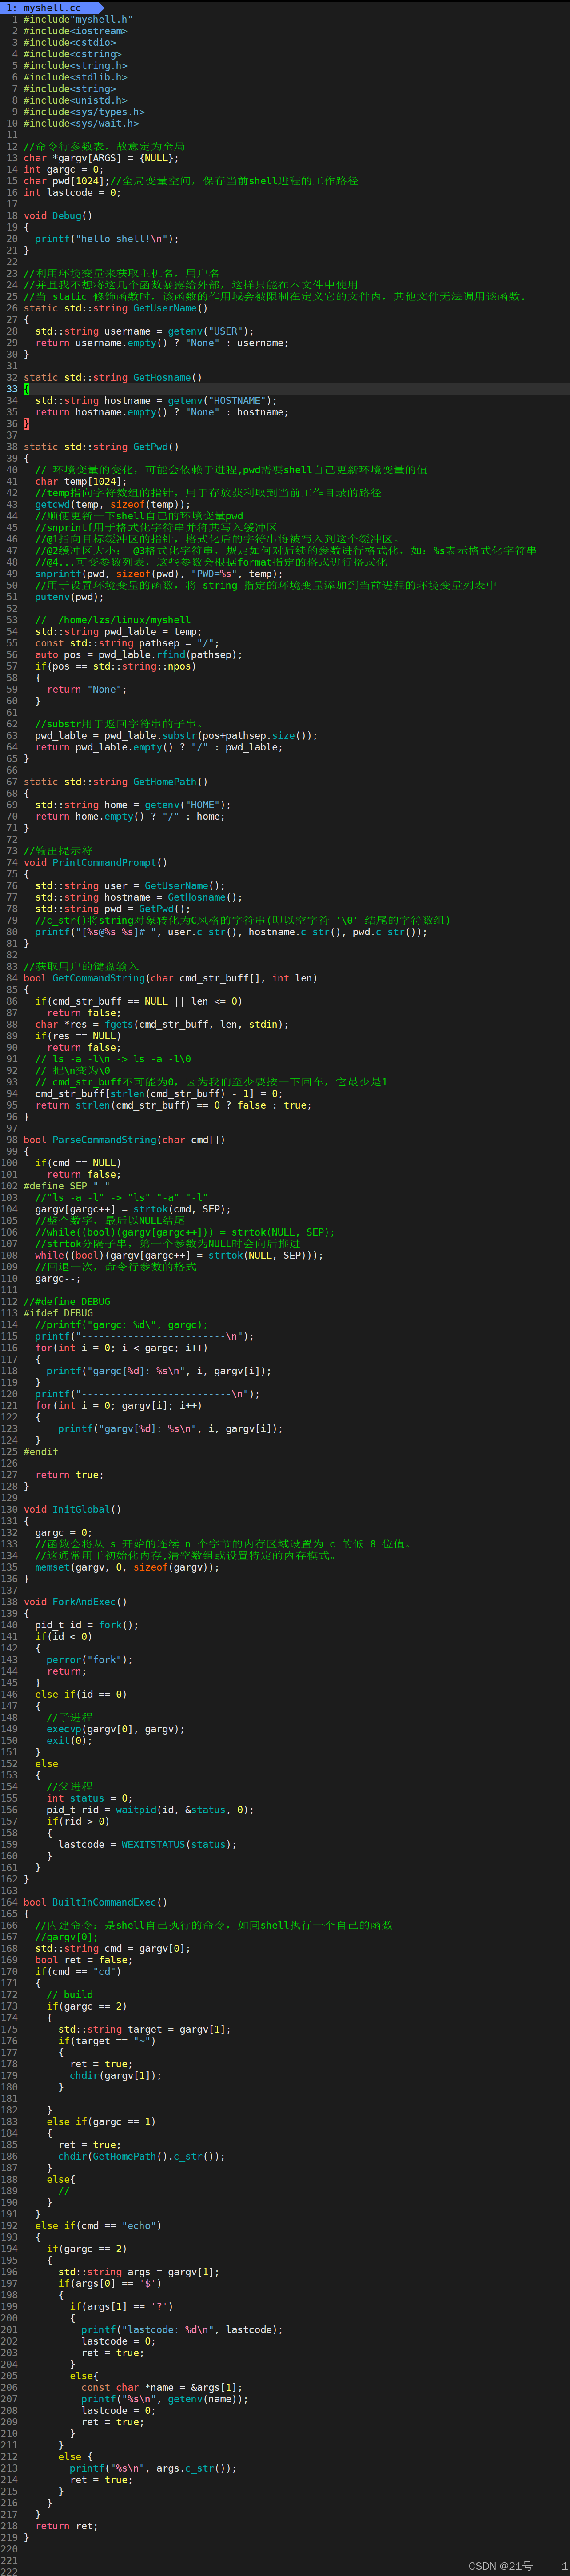Click the line "pid_t id = fork();"
The height and width of the screenshot is (2576, 570).
[x=87, y=1625]
